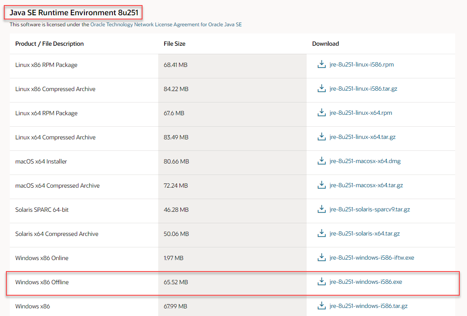Download jre-8u251-windows-i586.exe offline installer link
The height and width of the screenshot is (316, 467).
coord(366,282)
